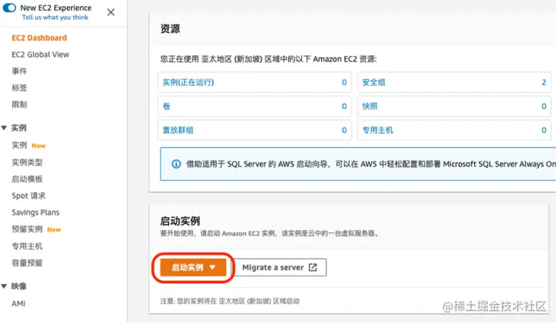Open 实例类型 in sidebar
The height and width of the screenshot is (323, 557).
[x=27, y=162]
